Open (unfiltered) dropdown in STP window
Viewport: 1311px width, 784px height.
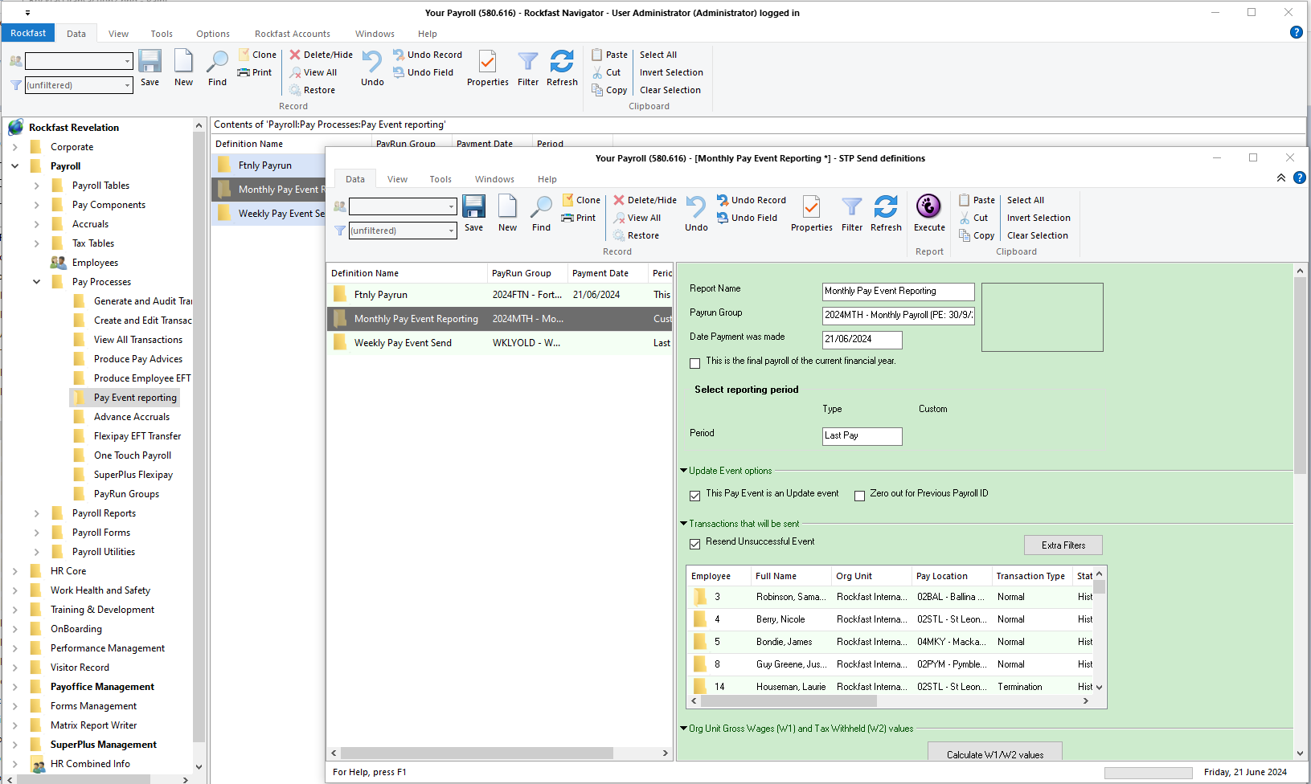[x=451, y=231]
